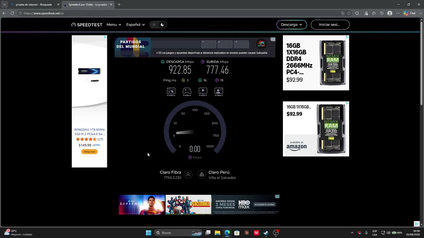Click the green download ping icon

click(200, 80)
